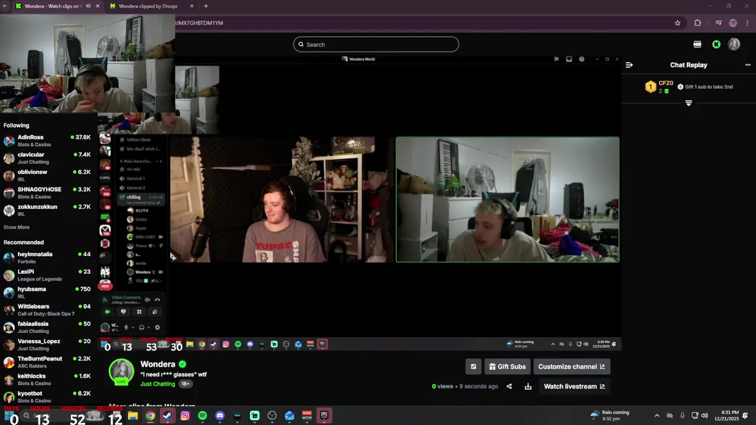Open Wittlebears recommended channel
Viewport: 756px width, 425px height.
coord(47,310)
